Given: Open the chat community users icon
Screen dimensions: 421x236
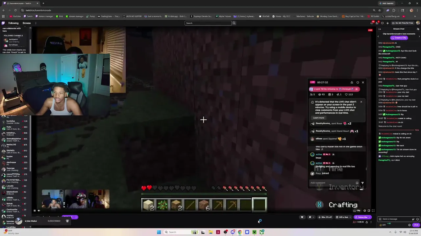Looking at the screenshot, I should click(x=418, y=29).
